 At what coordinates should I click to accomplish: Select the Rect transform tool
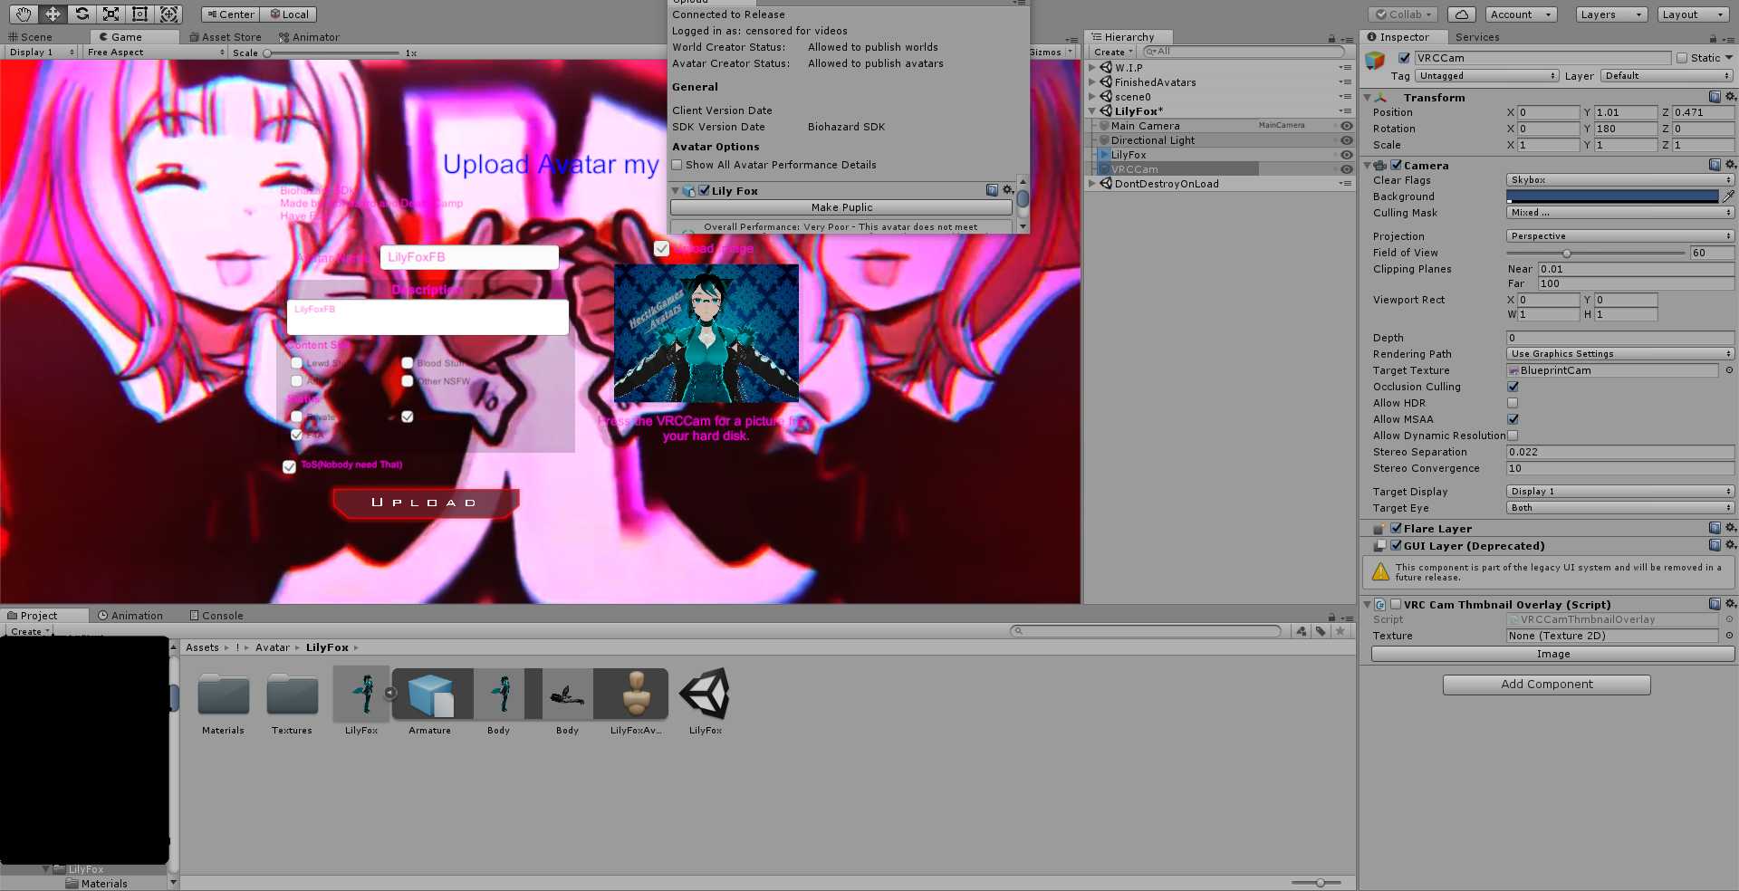(139, 14)
